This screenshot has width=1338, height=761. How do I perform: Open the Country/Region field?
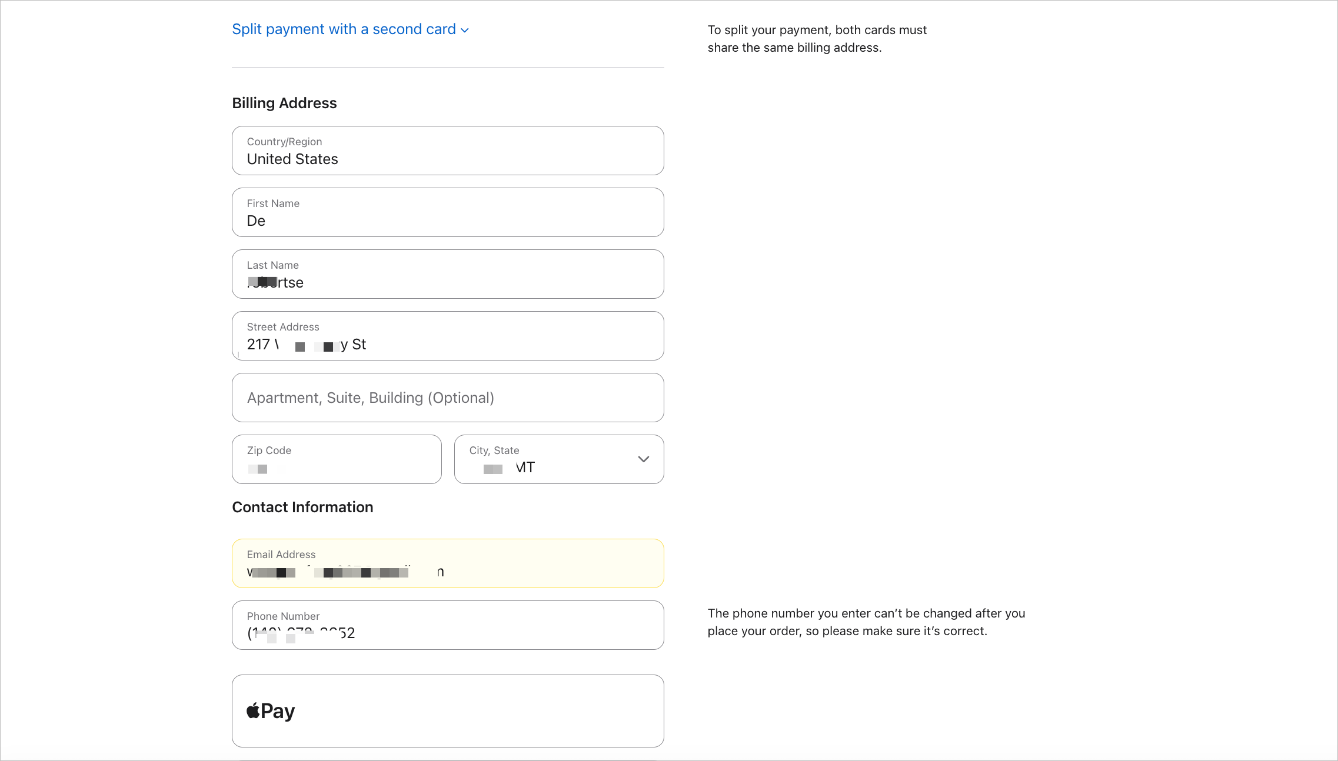(x=448, y=151)
